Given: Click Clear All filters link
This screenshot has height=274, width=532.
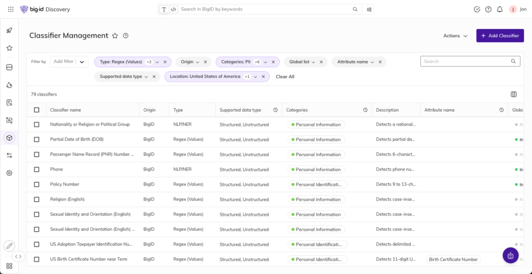Looking at the screenshot, I should click(x=285, y=76).
